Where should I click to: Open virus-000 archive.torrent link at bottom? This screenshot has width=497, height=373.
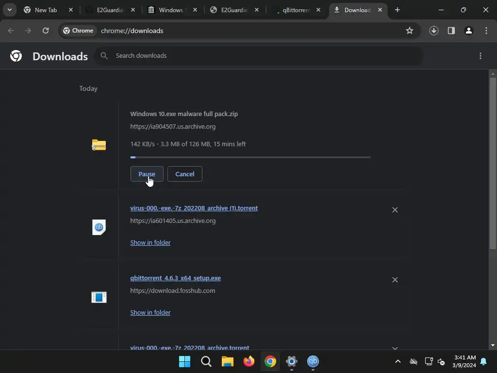point(190,347)
